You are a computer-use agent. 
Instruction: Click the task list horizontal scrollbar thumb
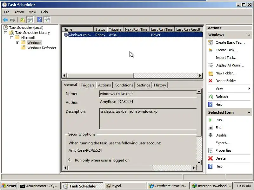(100, 75)
